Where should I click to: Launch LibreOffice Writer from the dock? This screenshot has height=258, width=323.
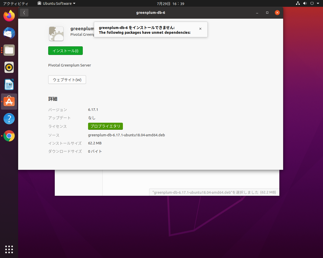pos(9,84)
